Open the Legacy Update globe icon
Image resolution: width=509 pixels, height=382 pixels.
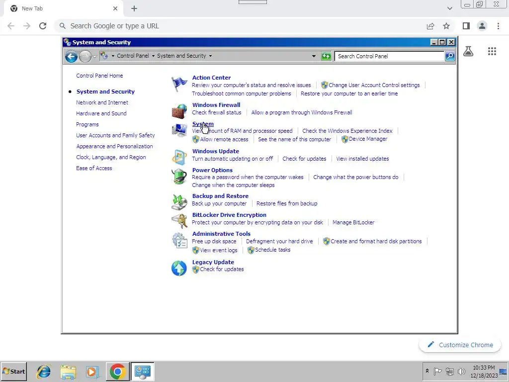pyautogui.click(x=179, y=268)
